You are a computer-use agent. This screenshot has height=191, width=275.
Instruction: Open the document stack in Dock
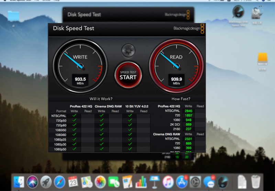pyautogui.click(x=242, y=182)
